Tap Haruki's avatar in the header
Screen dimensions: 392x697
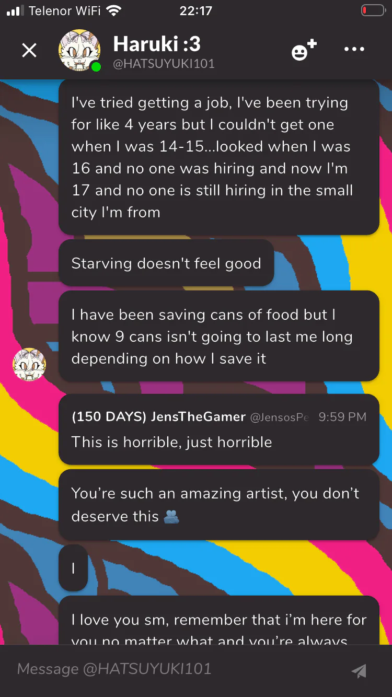click(x=79, y=50)
